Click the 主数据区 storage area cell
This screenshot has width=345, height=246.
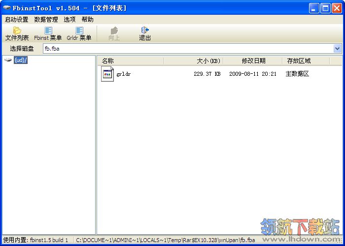click(297, 74)
